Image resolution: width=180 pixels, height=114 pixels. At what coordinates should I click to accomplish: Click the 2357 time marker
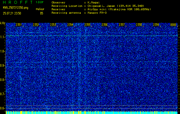(122, 25)
